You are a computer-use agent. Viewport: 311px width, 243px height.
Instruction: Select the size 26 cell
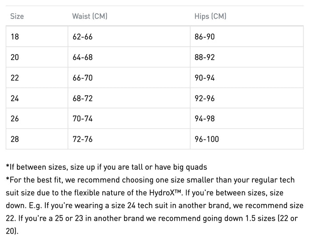15,119
